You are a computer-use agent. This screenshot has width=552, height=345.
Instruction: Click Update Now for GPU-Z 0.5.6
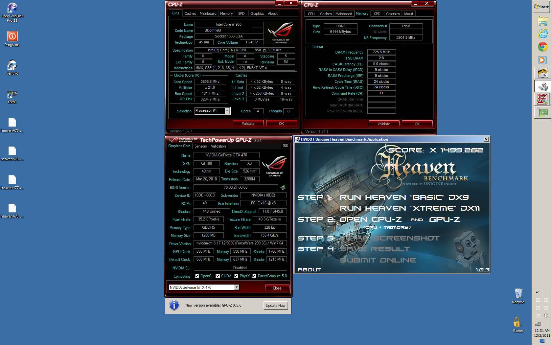click(275, 306)
